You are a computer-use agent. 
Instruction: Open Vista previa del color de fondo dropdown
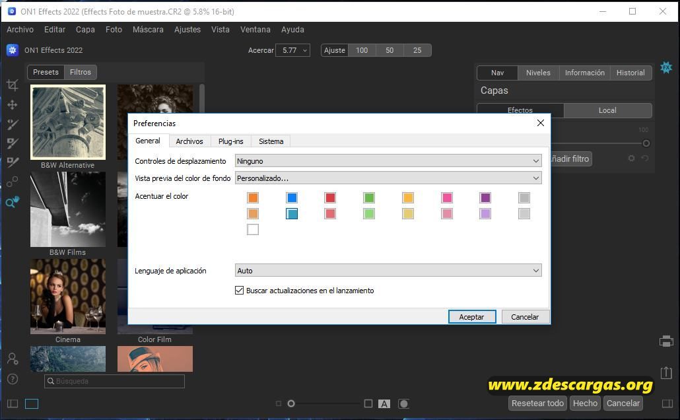pos(388,178)
